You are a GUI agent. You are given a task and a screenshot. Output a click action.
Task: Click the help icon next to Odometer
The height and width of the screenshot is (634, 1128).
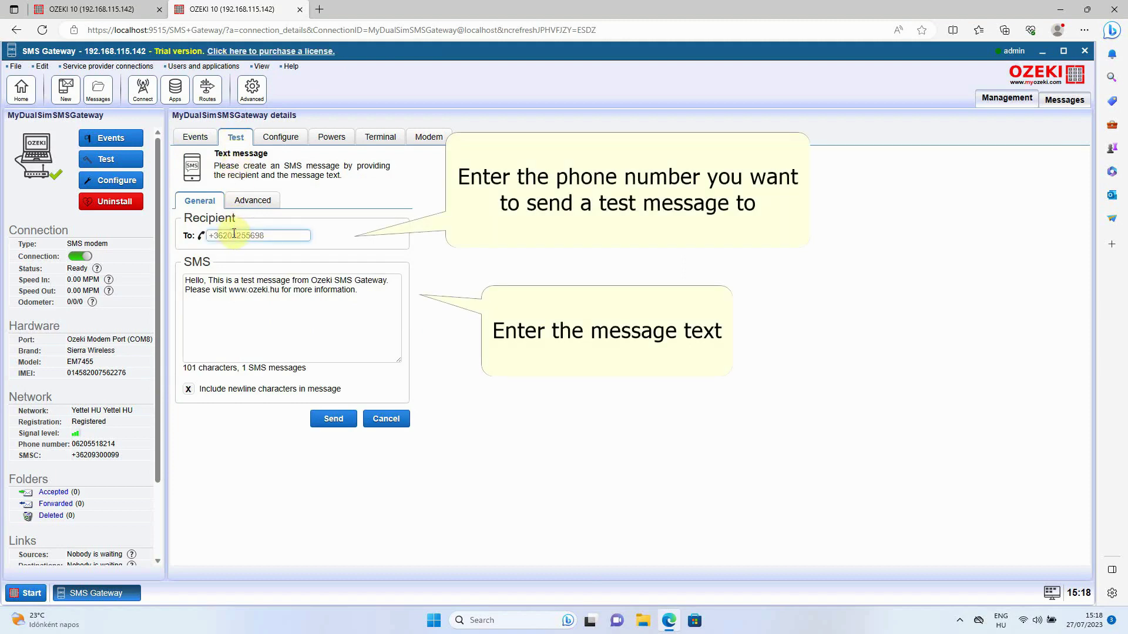point(92,302)
